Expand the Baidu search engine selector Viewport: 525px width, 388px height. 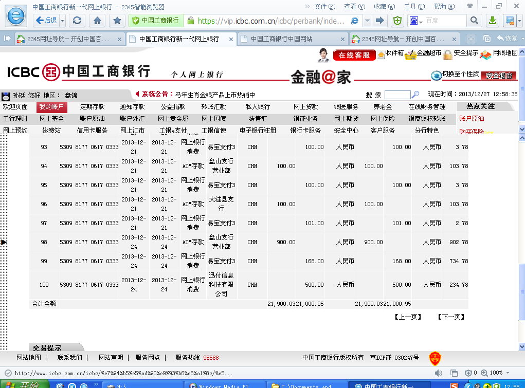click(x=417, y=21)
